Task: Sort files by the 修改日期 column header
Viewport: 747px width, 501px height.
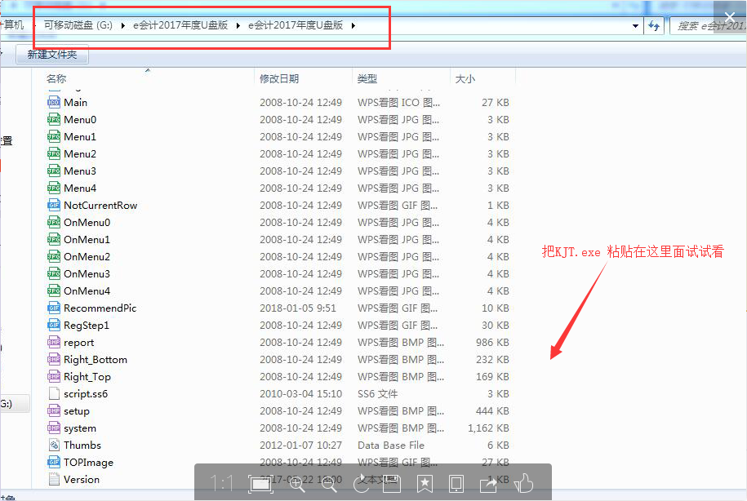Action: [279, 78]
